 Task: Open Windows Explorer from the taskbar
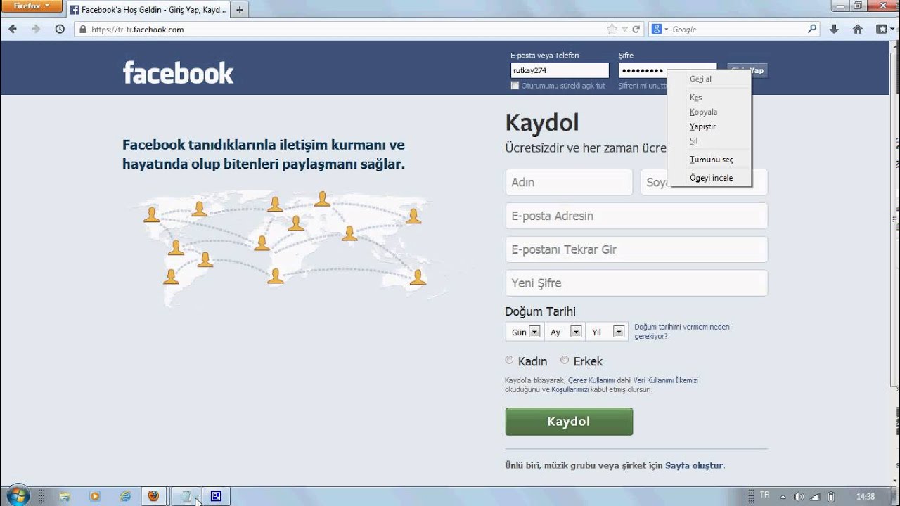click(x=65, y=496)
